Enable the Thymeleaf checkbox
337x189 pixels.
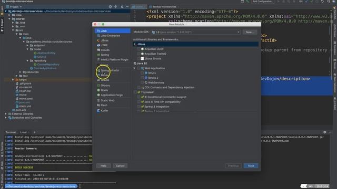click(x=135, y=92)
